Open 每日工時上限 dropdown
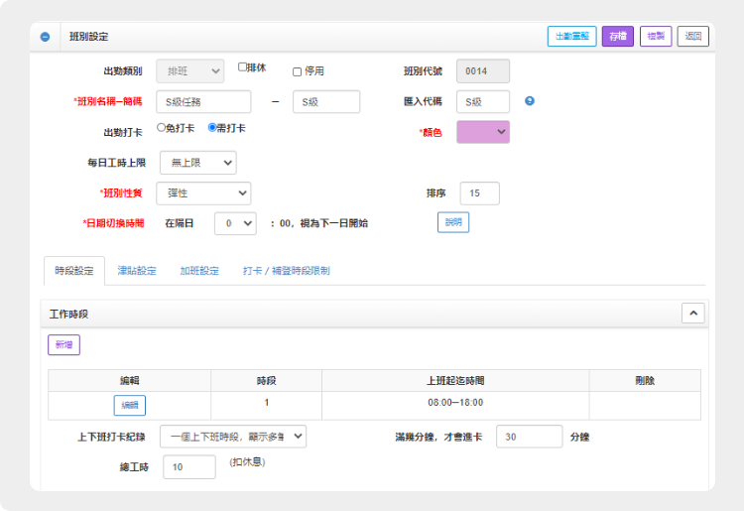This screenshot has height=511, width=744. 197,163
